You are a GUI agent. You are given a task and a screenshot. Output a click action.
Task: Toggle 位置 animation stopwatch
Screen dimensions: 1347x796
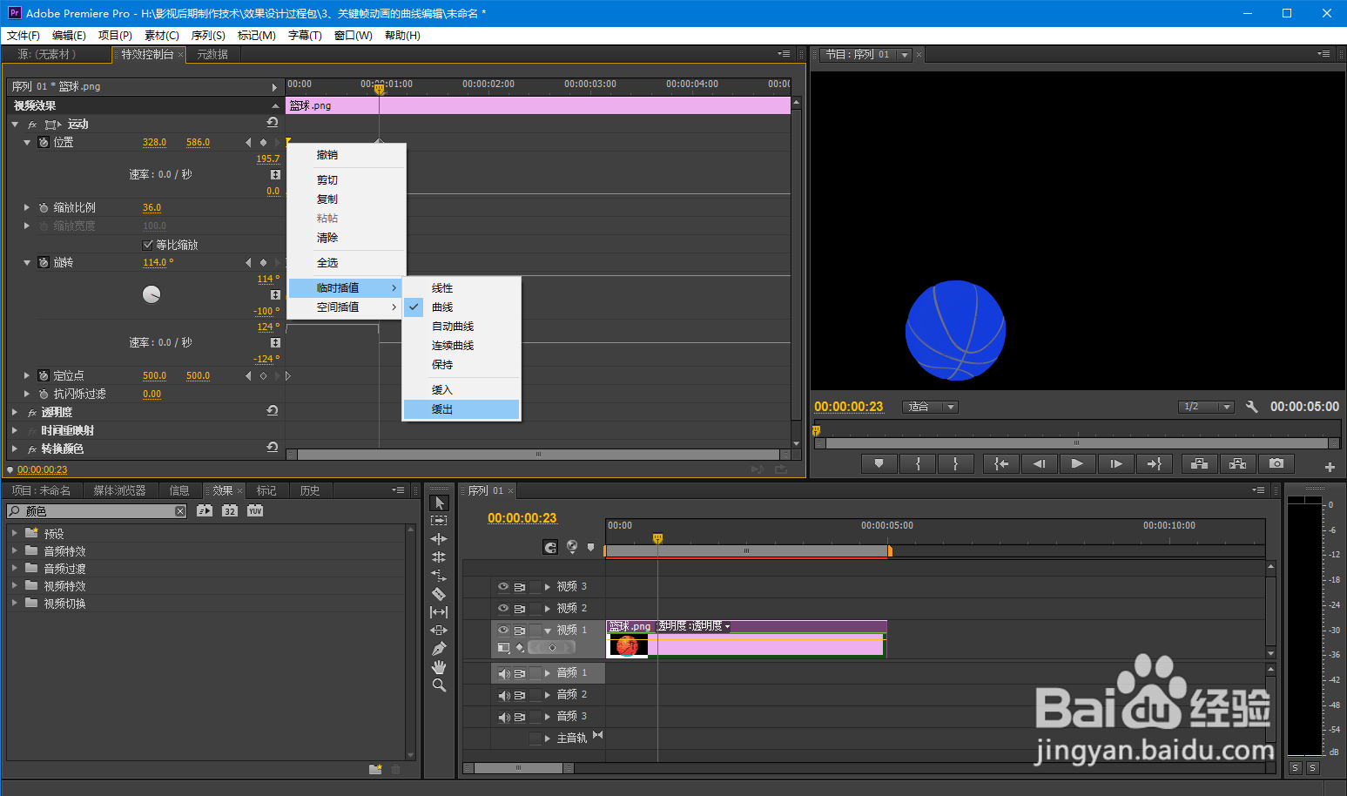click(x=44, y=142)
